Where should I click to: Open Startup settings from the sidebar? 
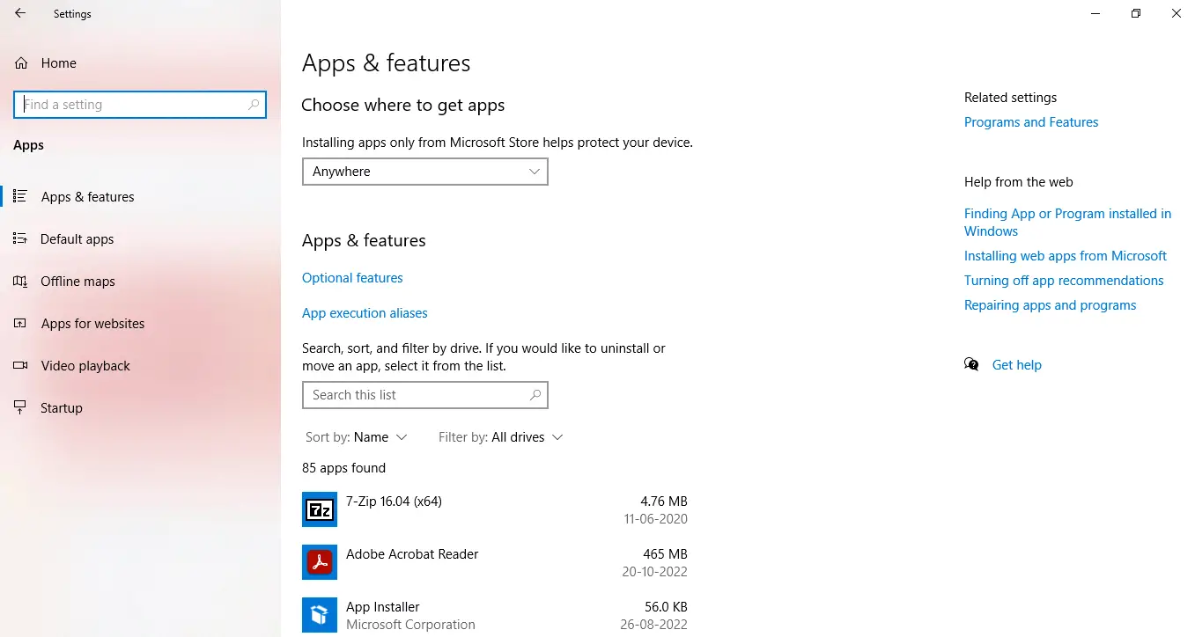[20, 407]
